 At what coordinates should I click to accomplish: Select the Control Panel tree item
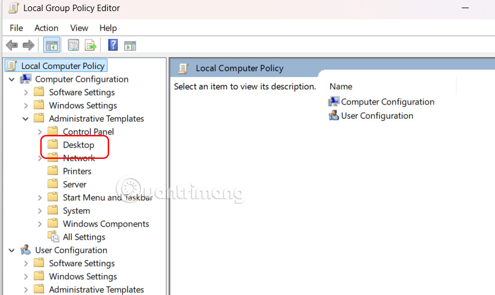pyautogui.click(x=88, y=131)
